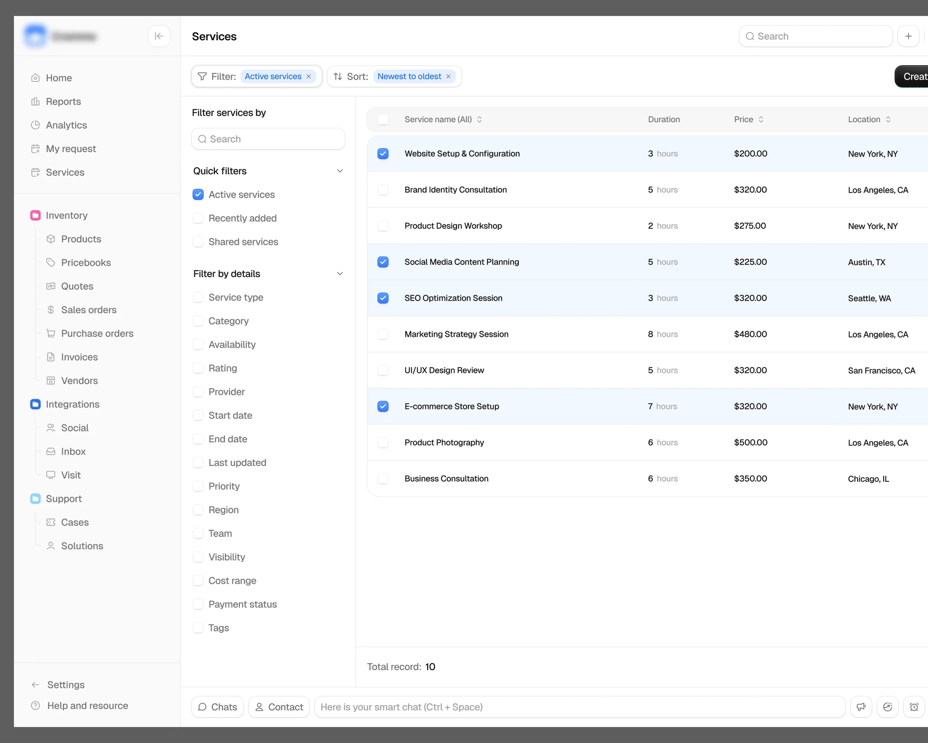The image size is (928, 743).
Task: Enable the Recently added quick filter
Action: pyautogui.click(x=198, y=218)
